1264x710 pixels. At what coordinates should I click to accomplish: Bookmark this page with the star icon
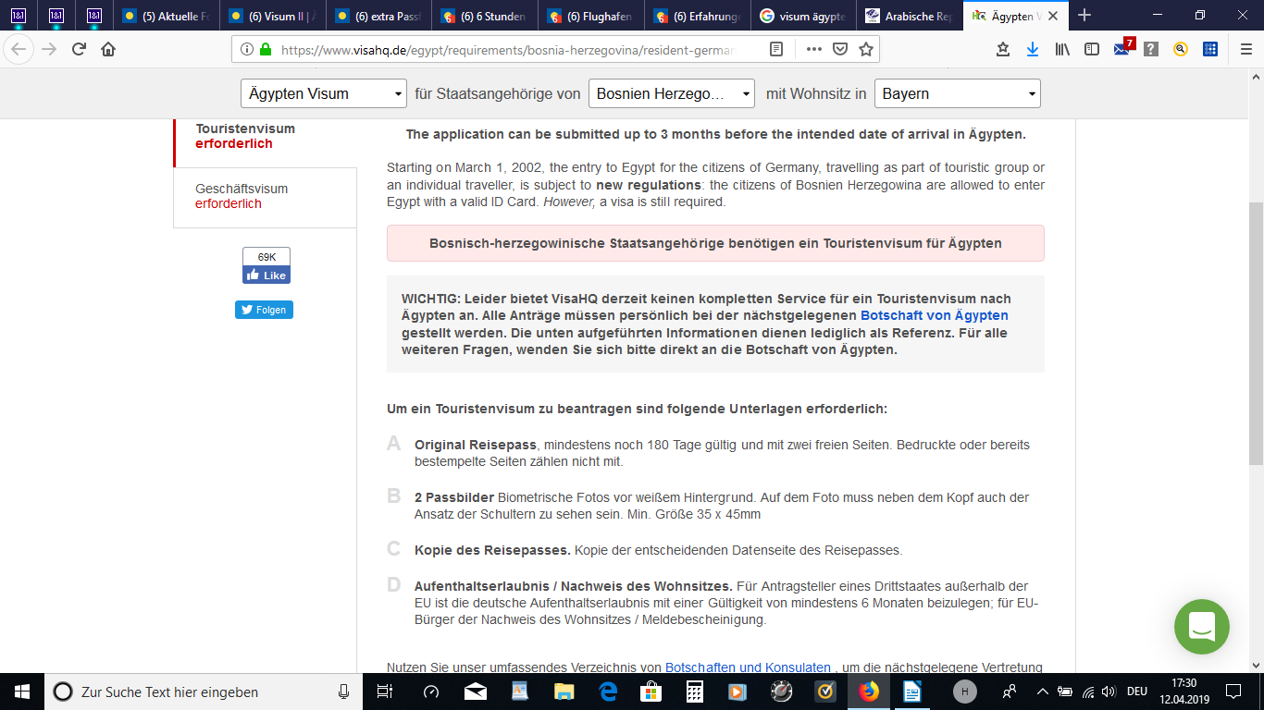(865, 50)
